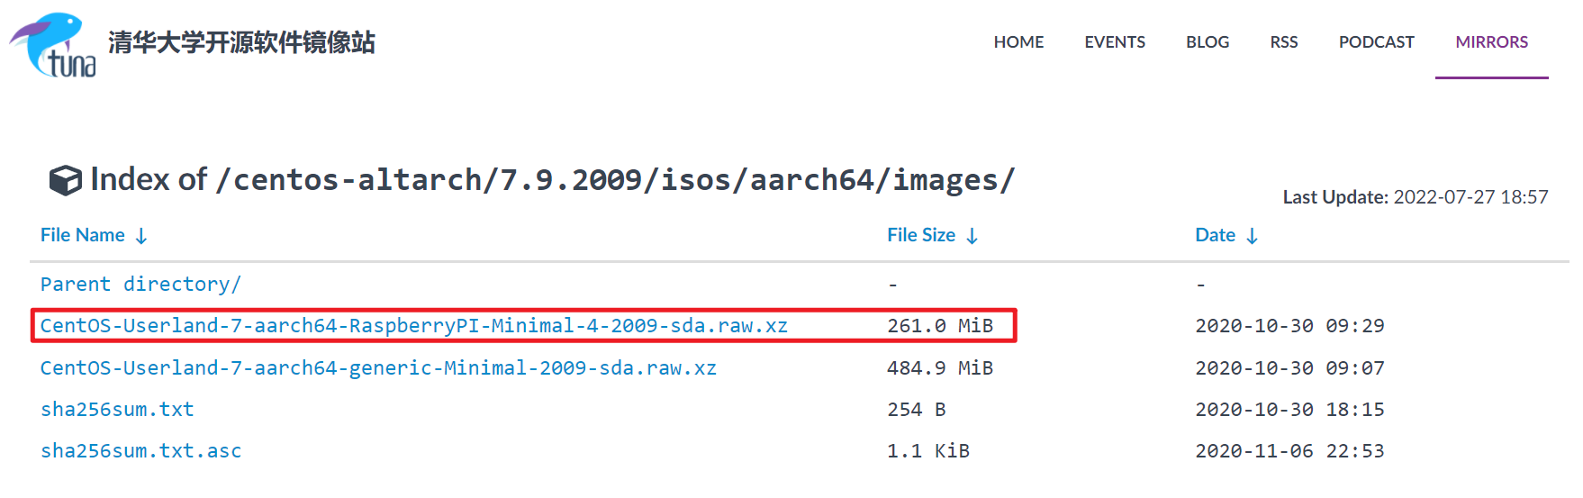Viewport: 1583px width, 498px height.
Task: Click the package box icon beside Index of
Action: point(65,181)
